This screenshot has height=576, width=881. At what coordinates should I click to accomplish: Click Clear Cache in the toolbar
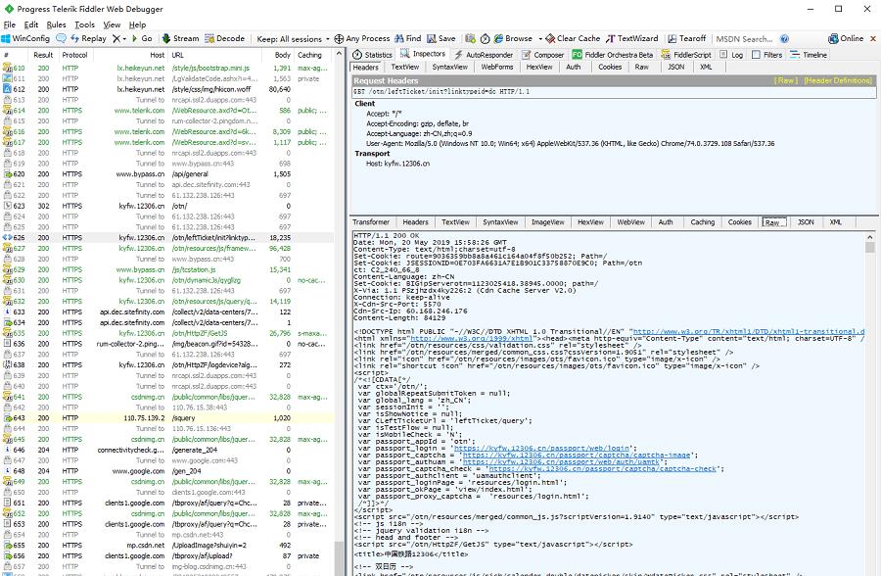coord(573,39)
